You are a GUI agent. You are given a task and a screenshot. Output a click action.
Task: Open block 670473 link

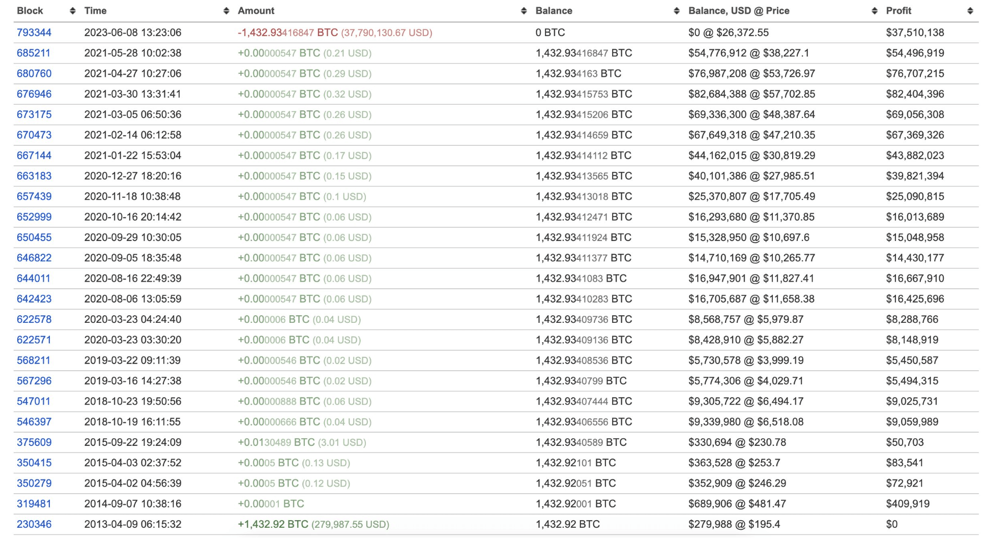(x=34, y=135)
